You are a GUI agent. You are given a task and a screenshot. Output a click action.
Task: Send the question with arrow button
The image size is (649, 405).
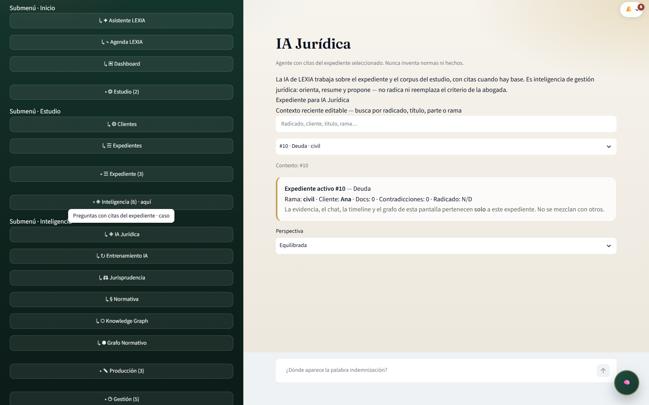coord(603,371)
